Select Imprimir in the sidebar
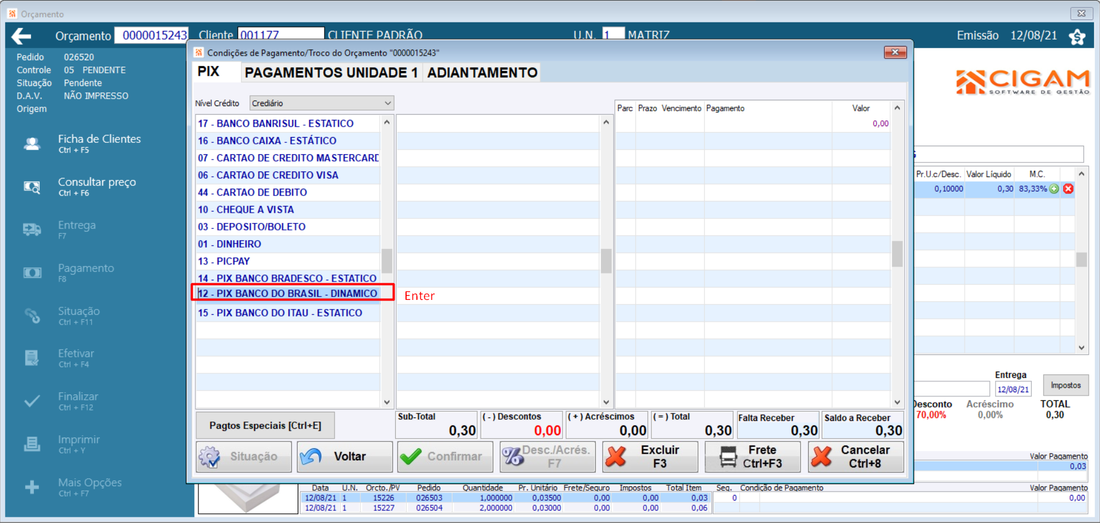Image resolution: width=1100 pixels, height=523 pixels. tap(79, 444)
